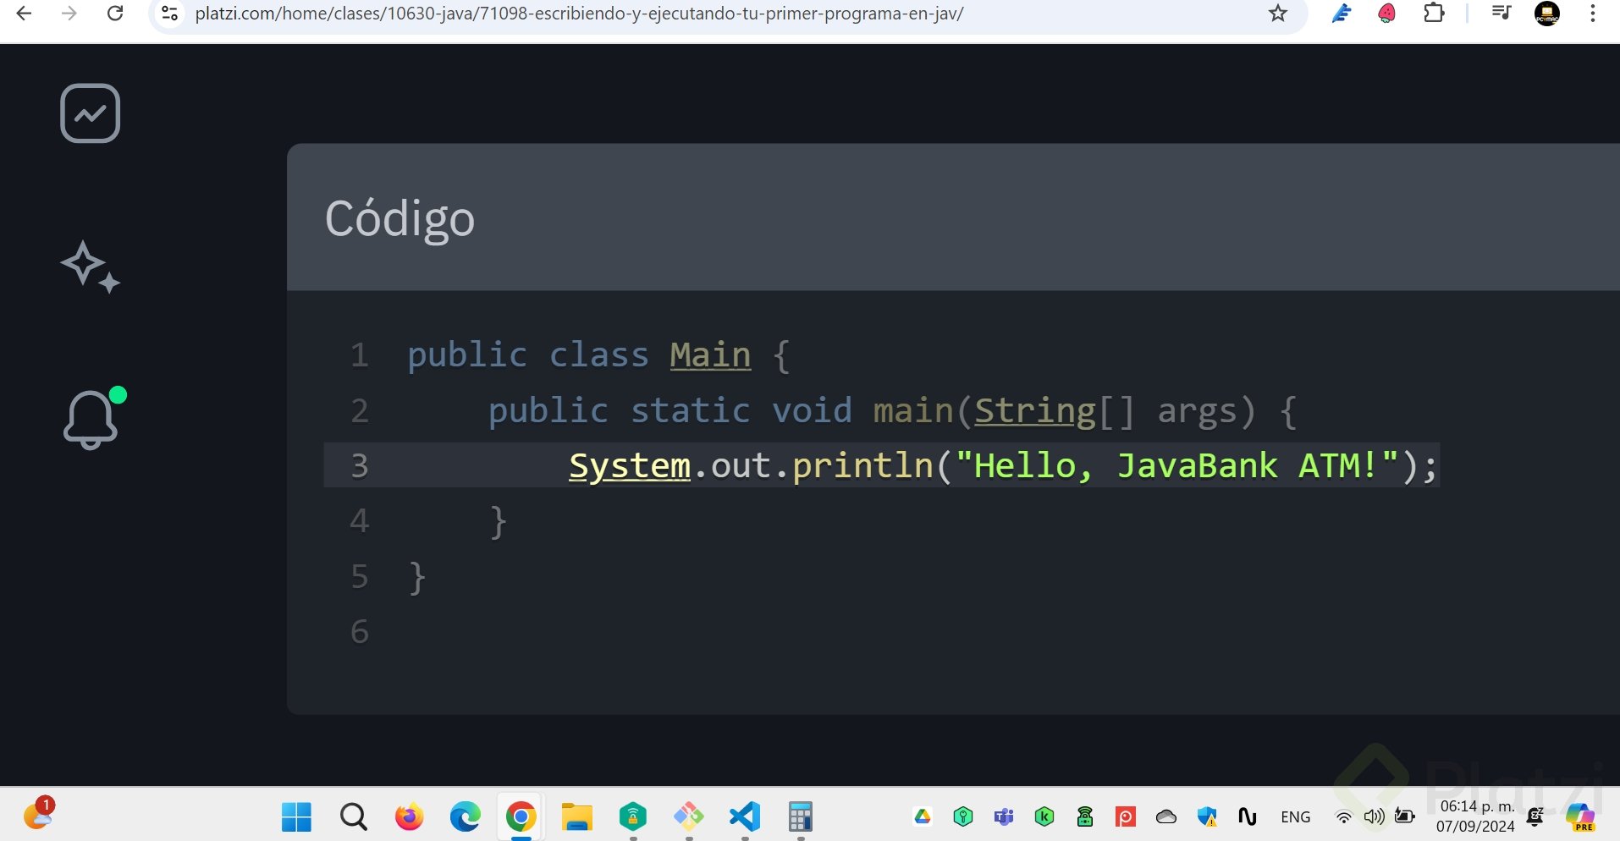Open Microsoft Teams tray icon
Image resolution: width=1620 pixels, height=841 pixels.
pos(1004,816)
